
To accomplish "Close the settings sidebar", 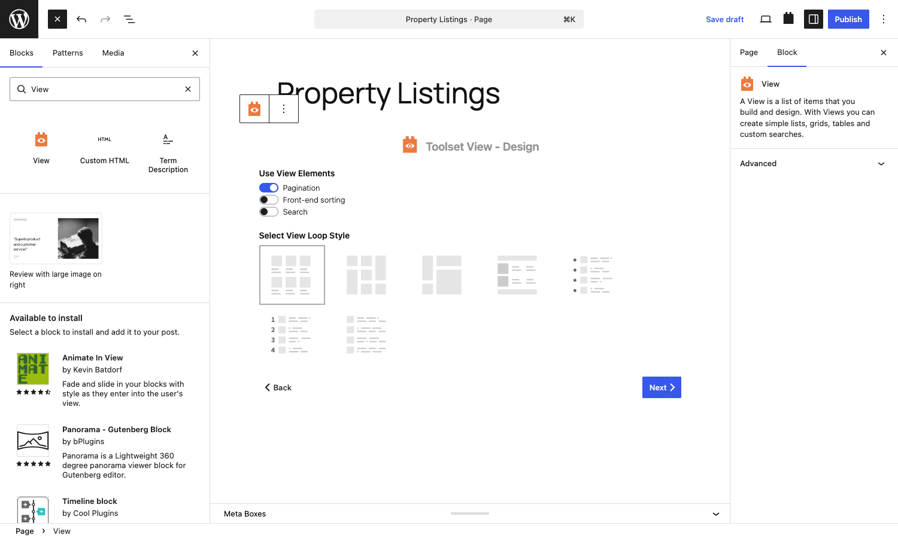I will (884, 53).
